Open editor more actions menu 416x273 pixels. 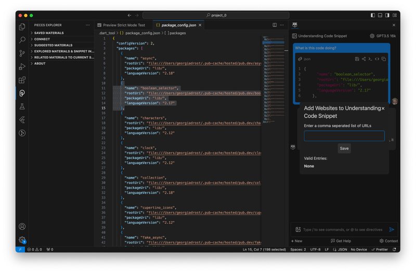[x=282, y=25]
